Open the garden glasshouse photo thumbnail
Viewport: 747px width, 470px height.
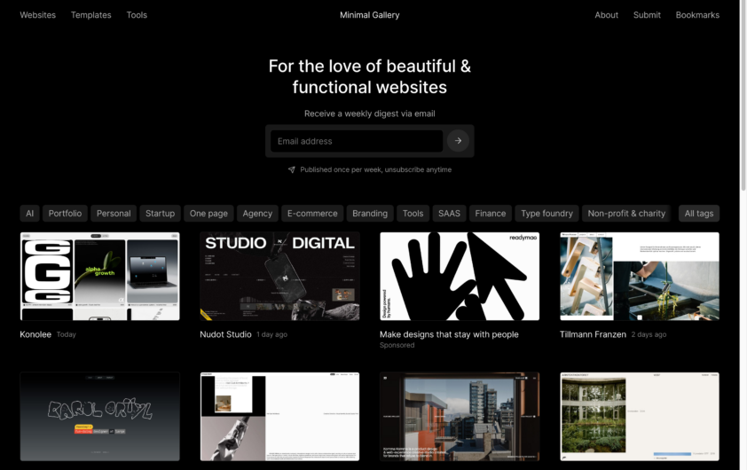640,417
